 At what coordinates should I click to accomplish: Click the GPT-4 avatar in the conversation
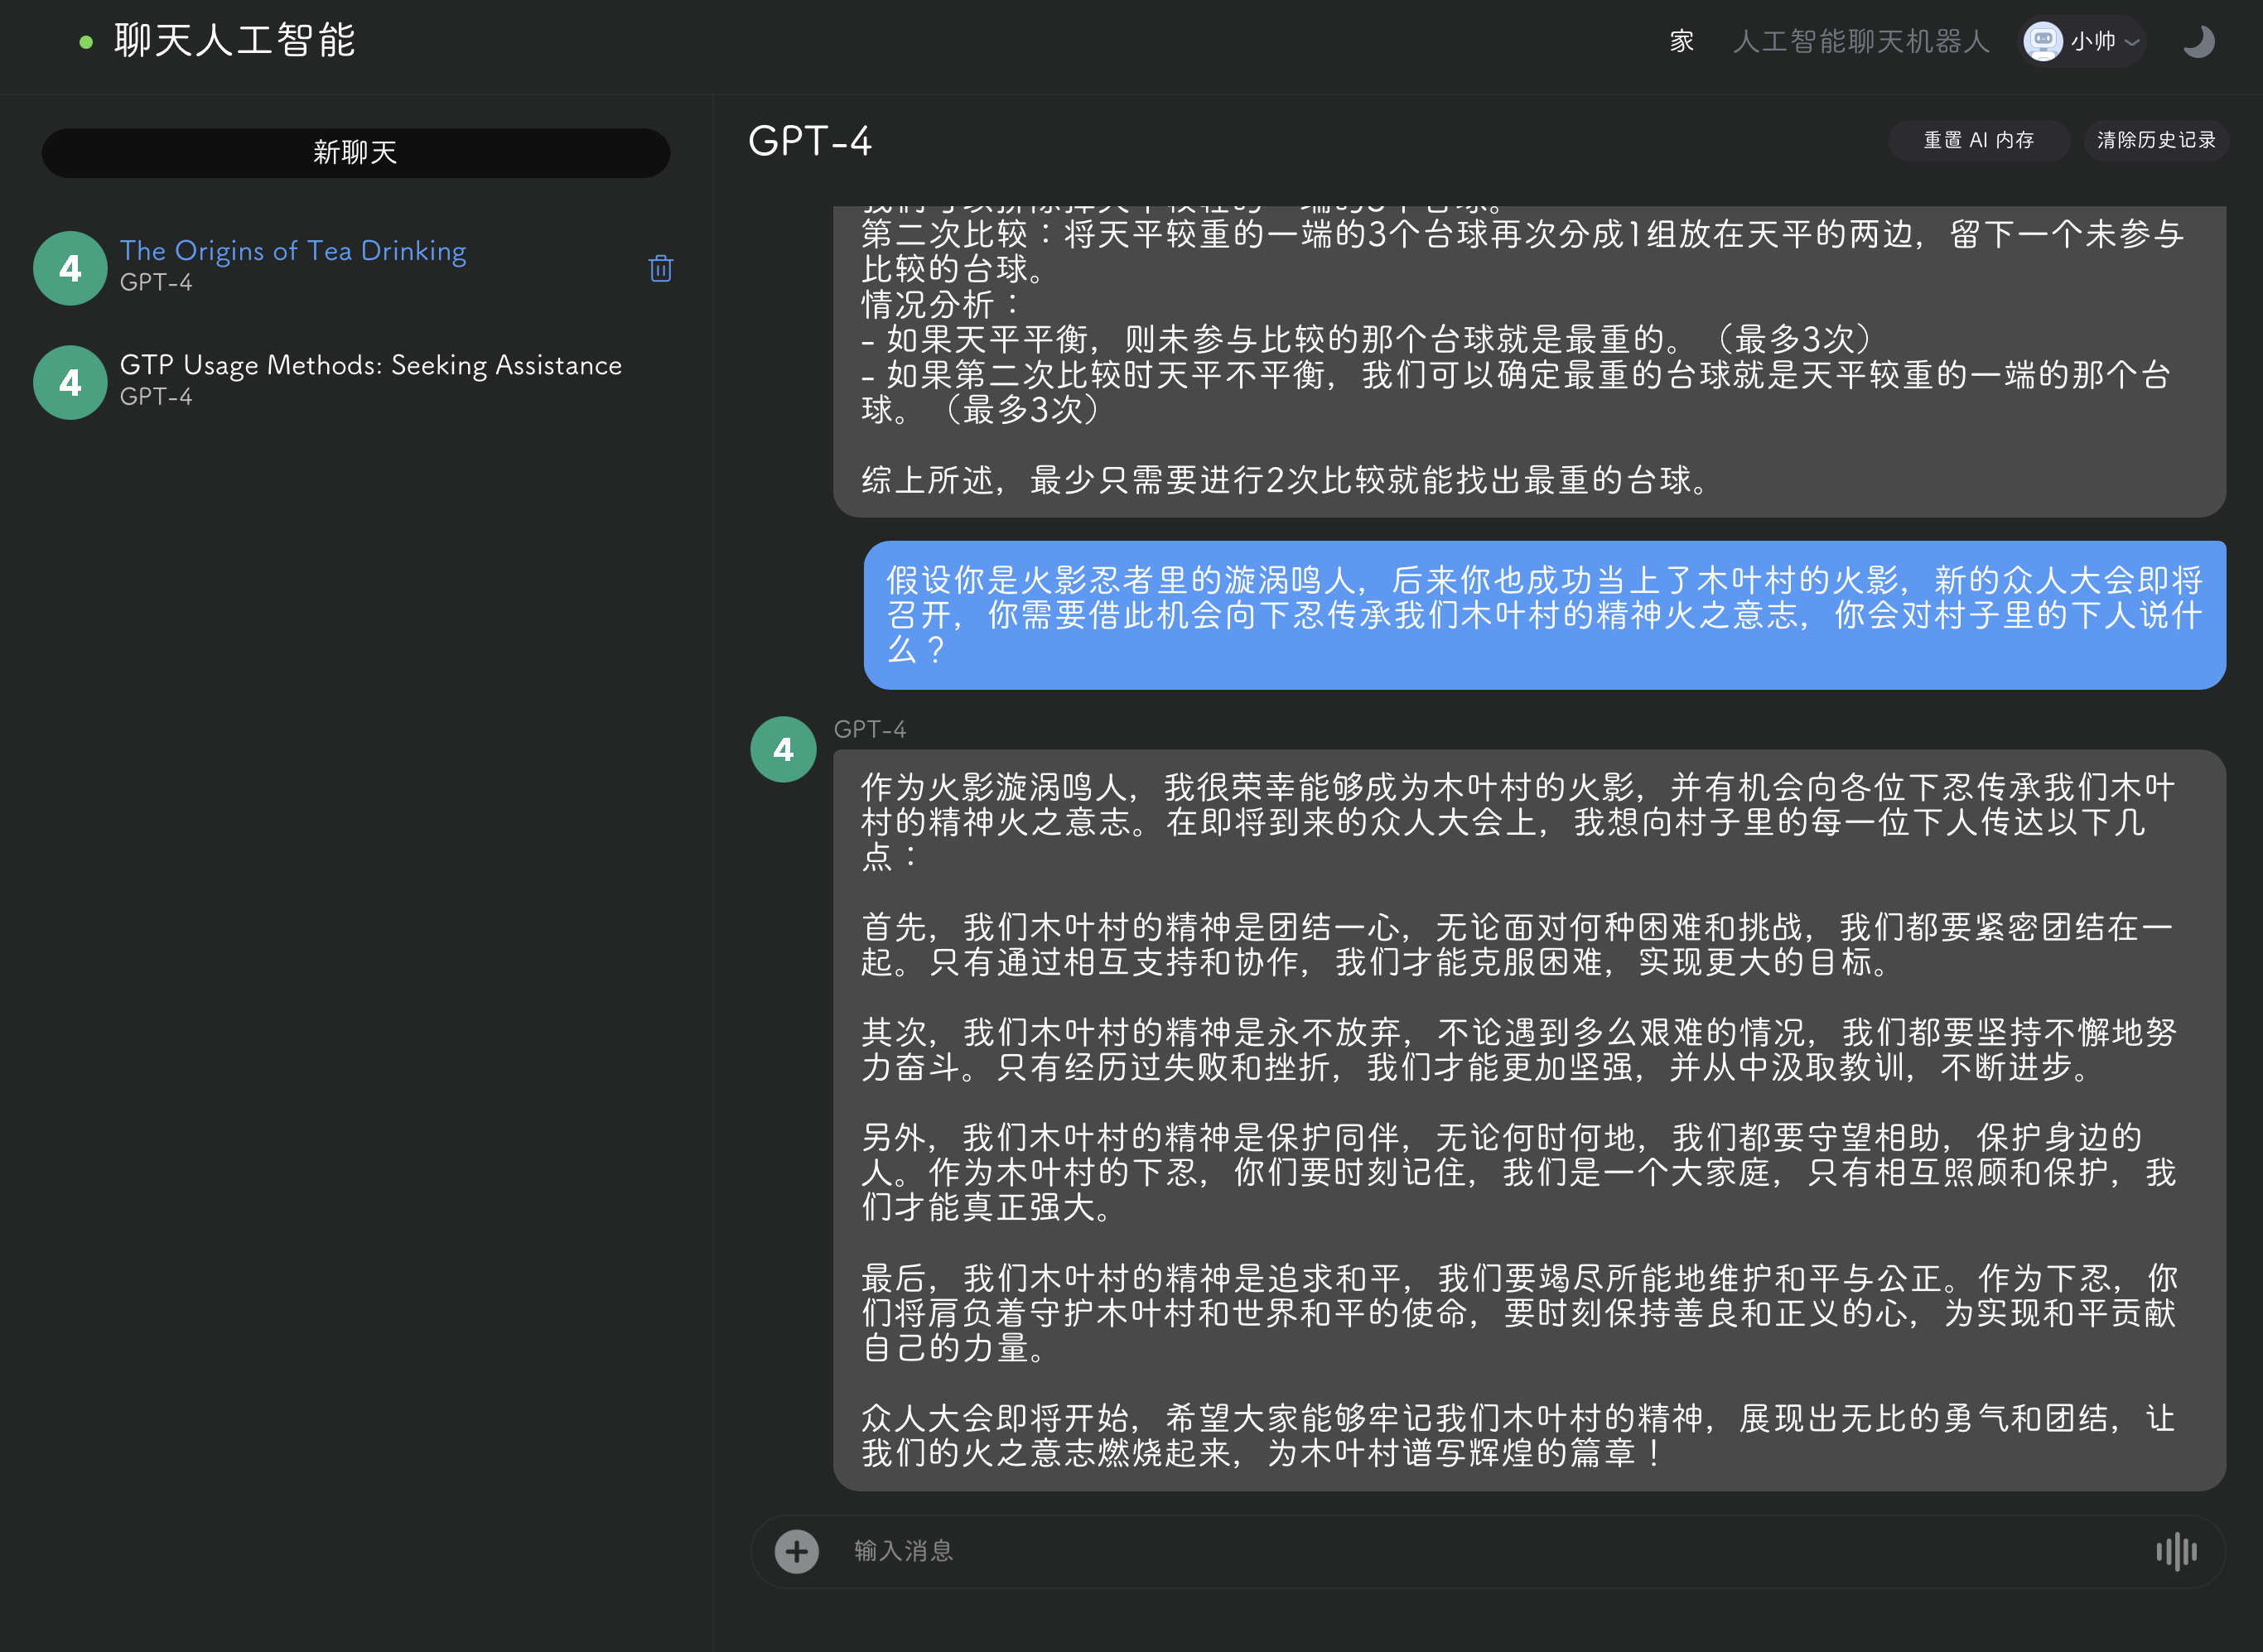tap(784, 749)
